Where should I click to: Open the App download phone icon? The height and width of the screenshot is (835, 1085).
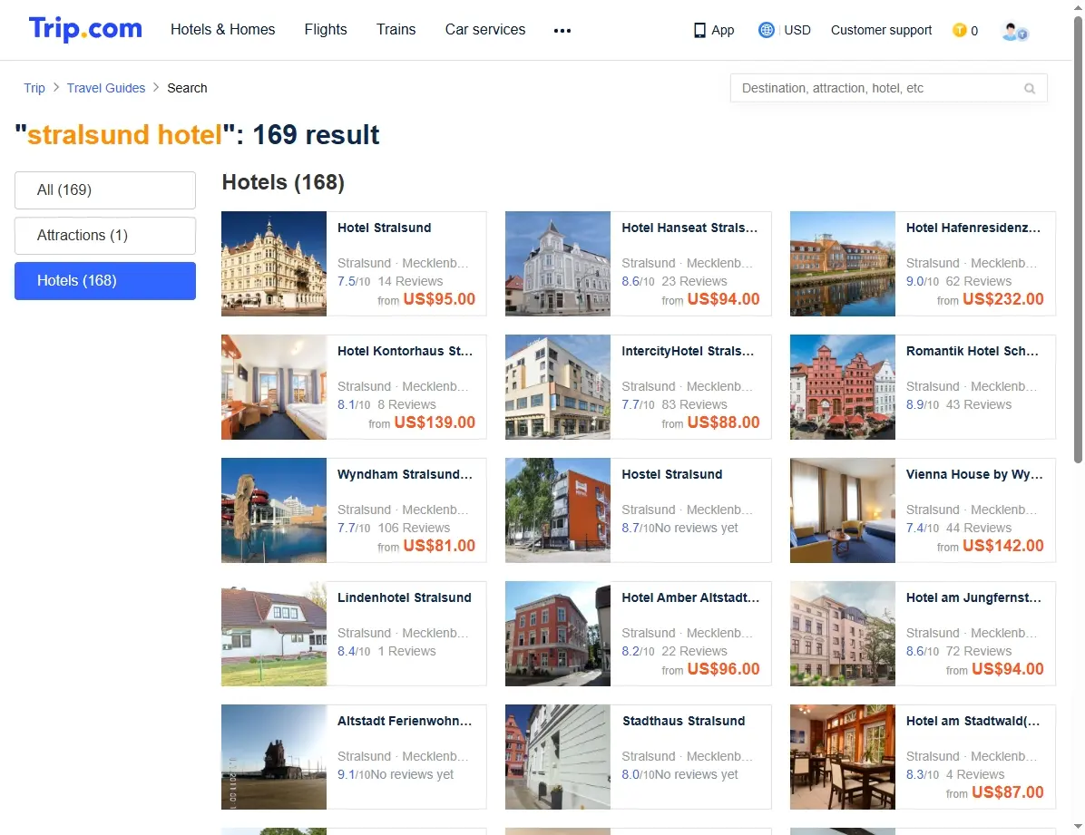(x=699, y=31)
